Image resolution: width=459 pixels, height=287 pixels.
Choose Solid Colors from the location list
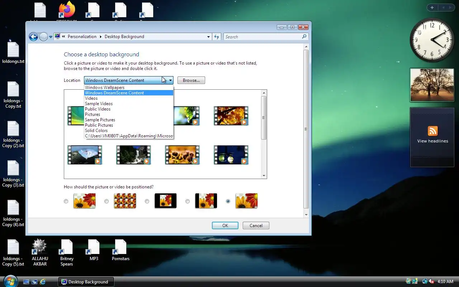129,131
